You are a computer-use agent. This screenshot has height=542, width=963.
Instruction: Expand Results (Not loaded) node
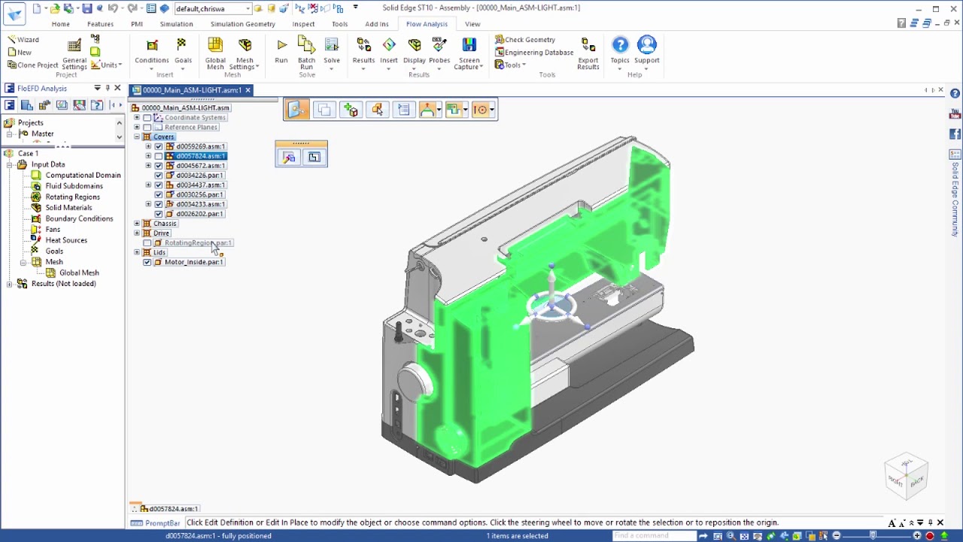(x=9, y=284)
